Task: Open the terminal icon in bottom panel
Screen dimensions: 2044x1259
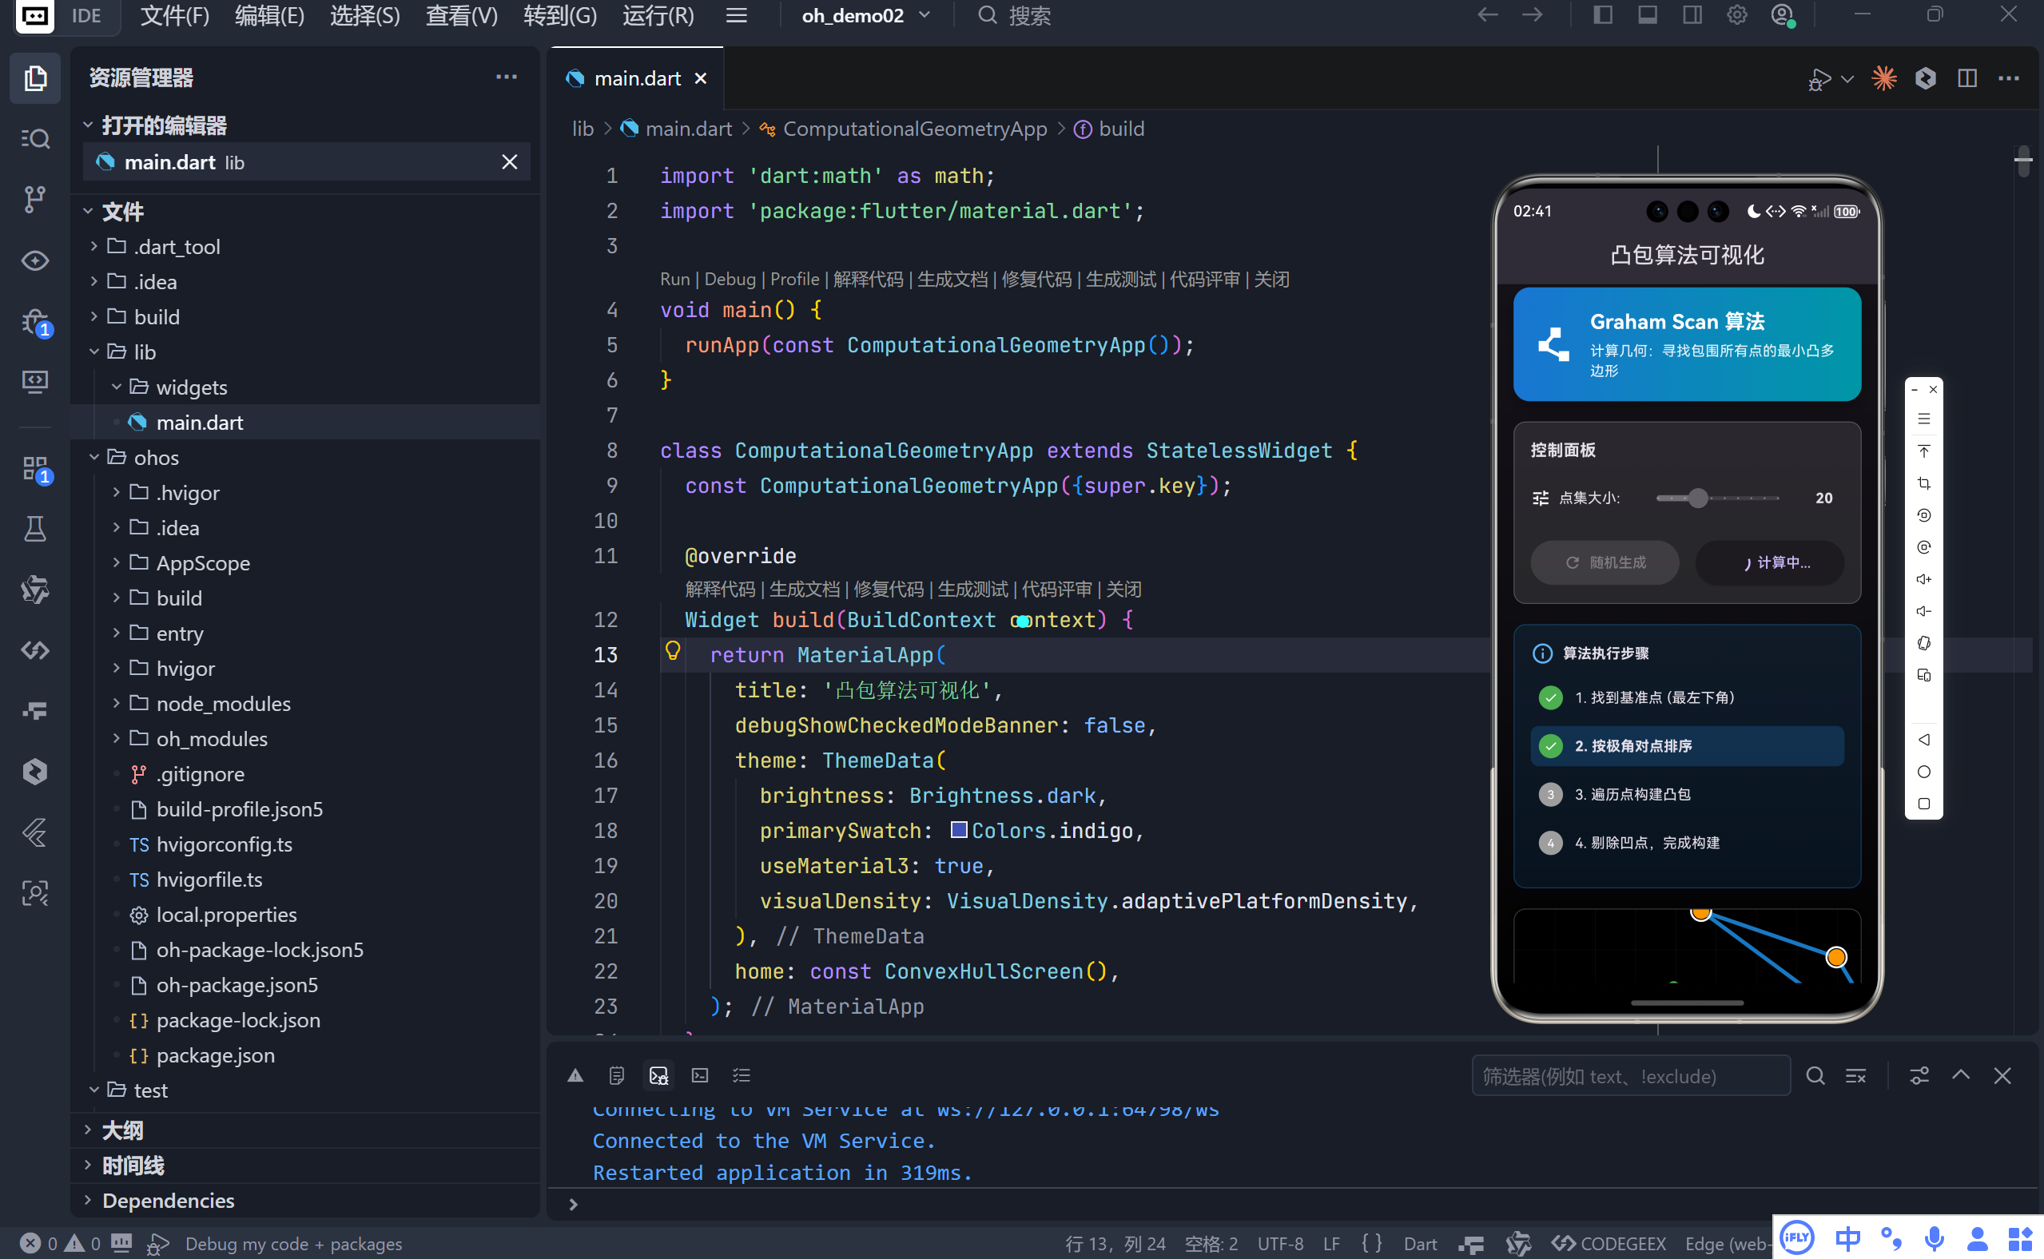Action: (700, 1076)
